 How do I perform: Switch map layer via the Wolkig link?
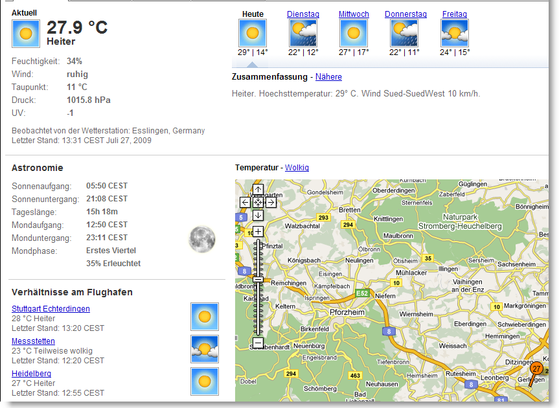click(x=297, y=167)
